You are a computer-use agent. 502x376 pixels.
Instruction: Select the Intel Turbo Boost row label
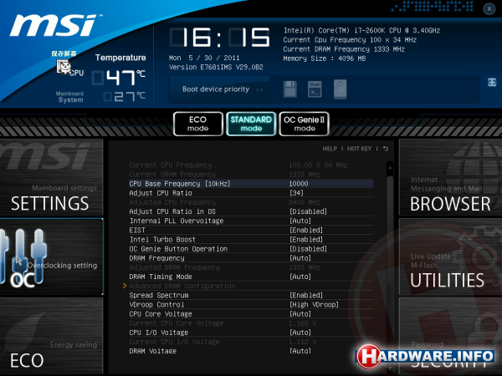click(162, 240)
